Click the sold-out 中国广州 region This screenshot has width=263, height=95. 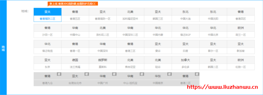tap(103, 79)
